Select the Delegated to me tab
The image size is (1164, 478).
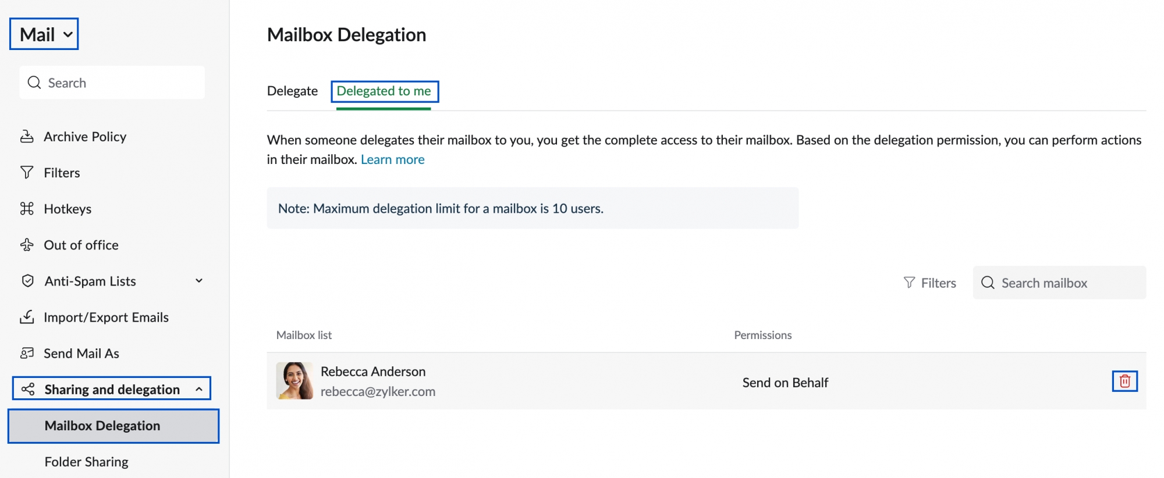click(x=384, y=91)
